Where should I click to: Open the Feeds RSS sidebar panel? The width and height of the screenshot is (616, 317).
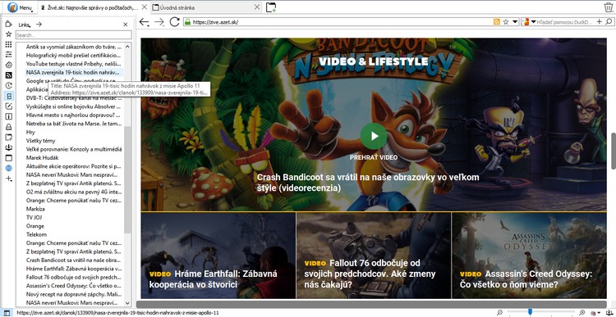coord(8,75)
